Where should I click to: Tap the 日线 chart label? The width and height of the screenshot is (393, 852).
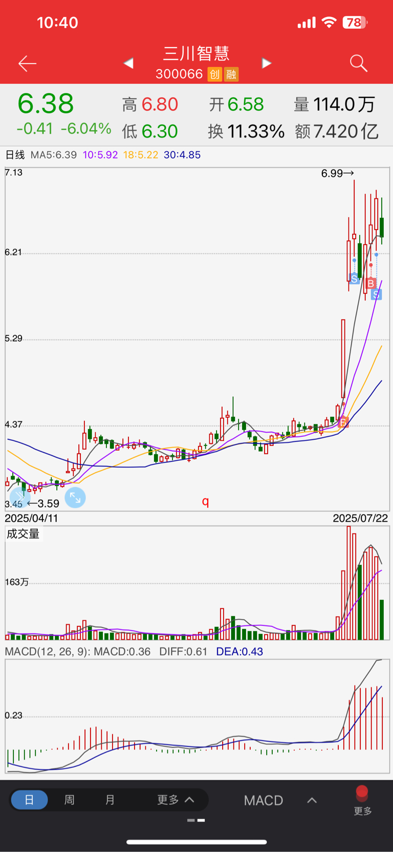(15, 155)
